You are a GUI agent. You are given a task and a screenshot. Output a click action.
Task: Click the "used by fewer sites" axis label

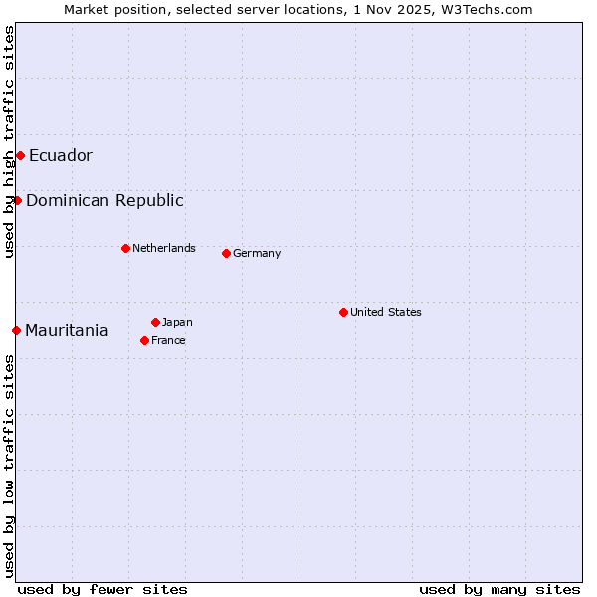(102, 589)
